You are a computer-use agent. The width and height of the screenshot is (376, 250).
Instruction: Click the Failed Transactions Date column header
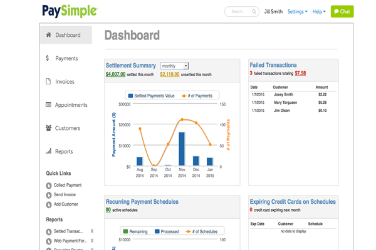pos(254,87)
